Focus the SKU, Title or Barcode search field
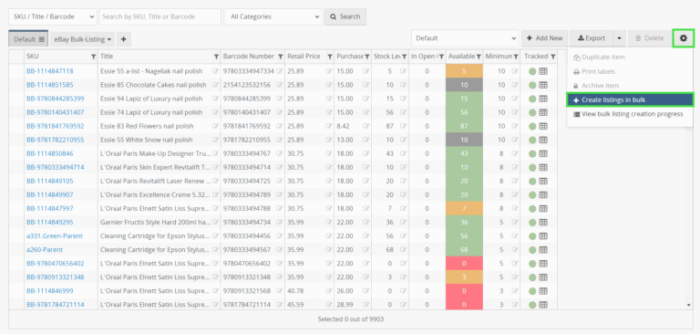The width and height of the screenshot is (700, 334). 160,16
